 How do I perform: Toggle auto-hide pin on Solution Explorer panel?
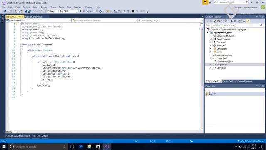coord(260,17)
